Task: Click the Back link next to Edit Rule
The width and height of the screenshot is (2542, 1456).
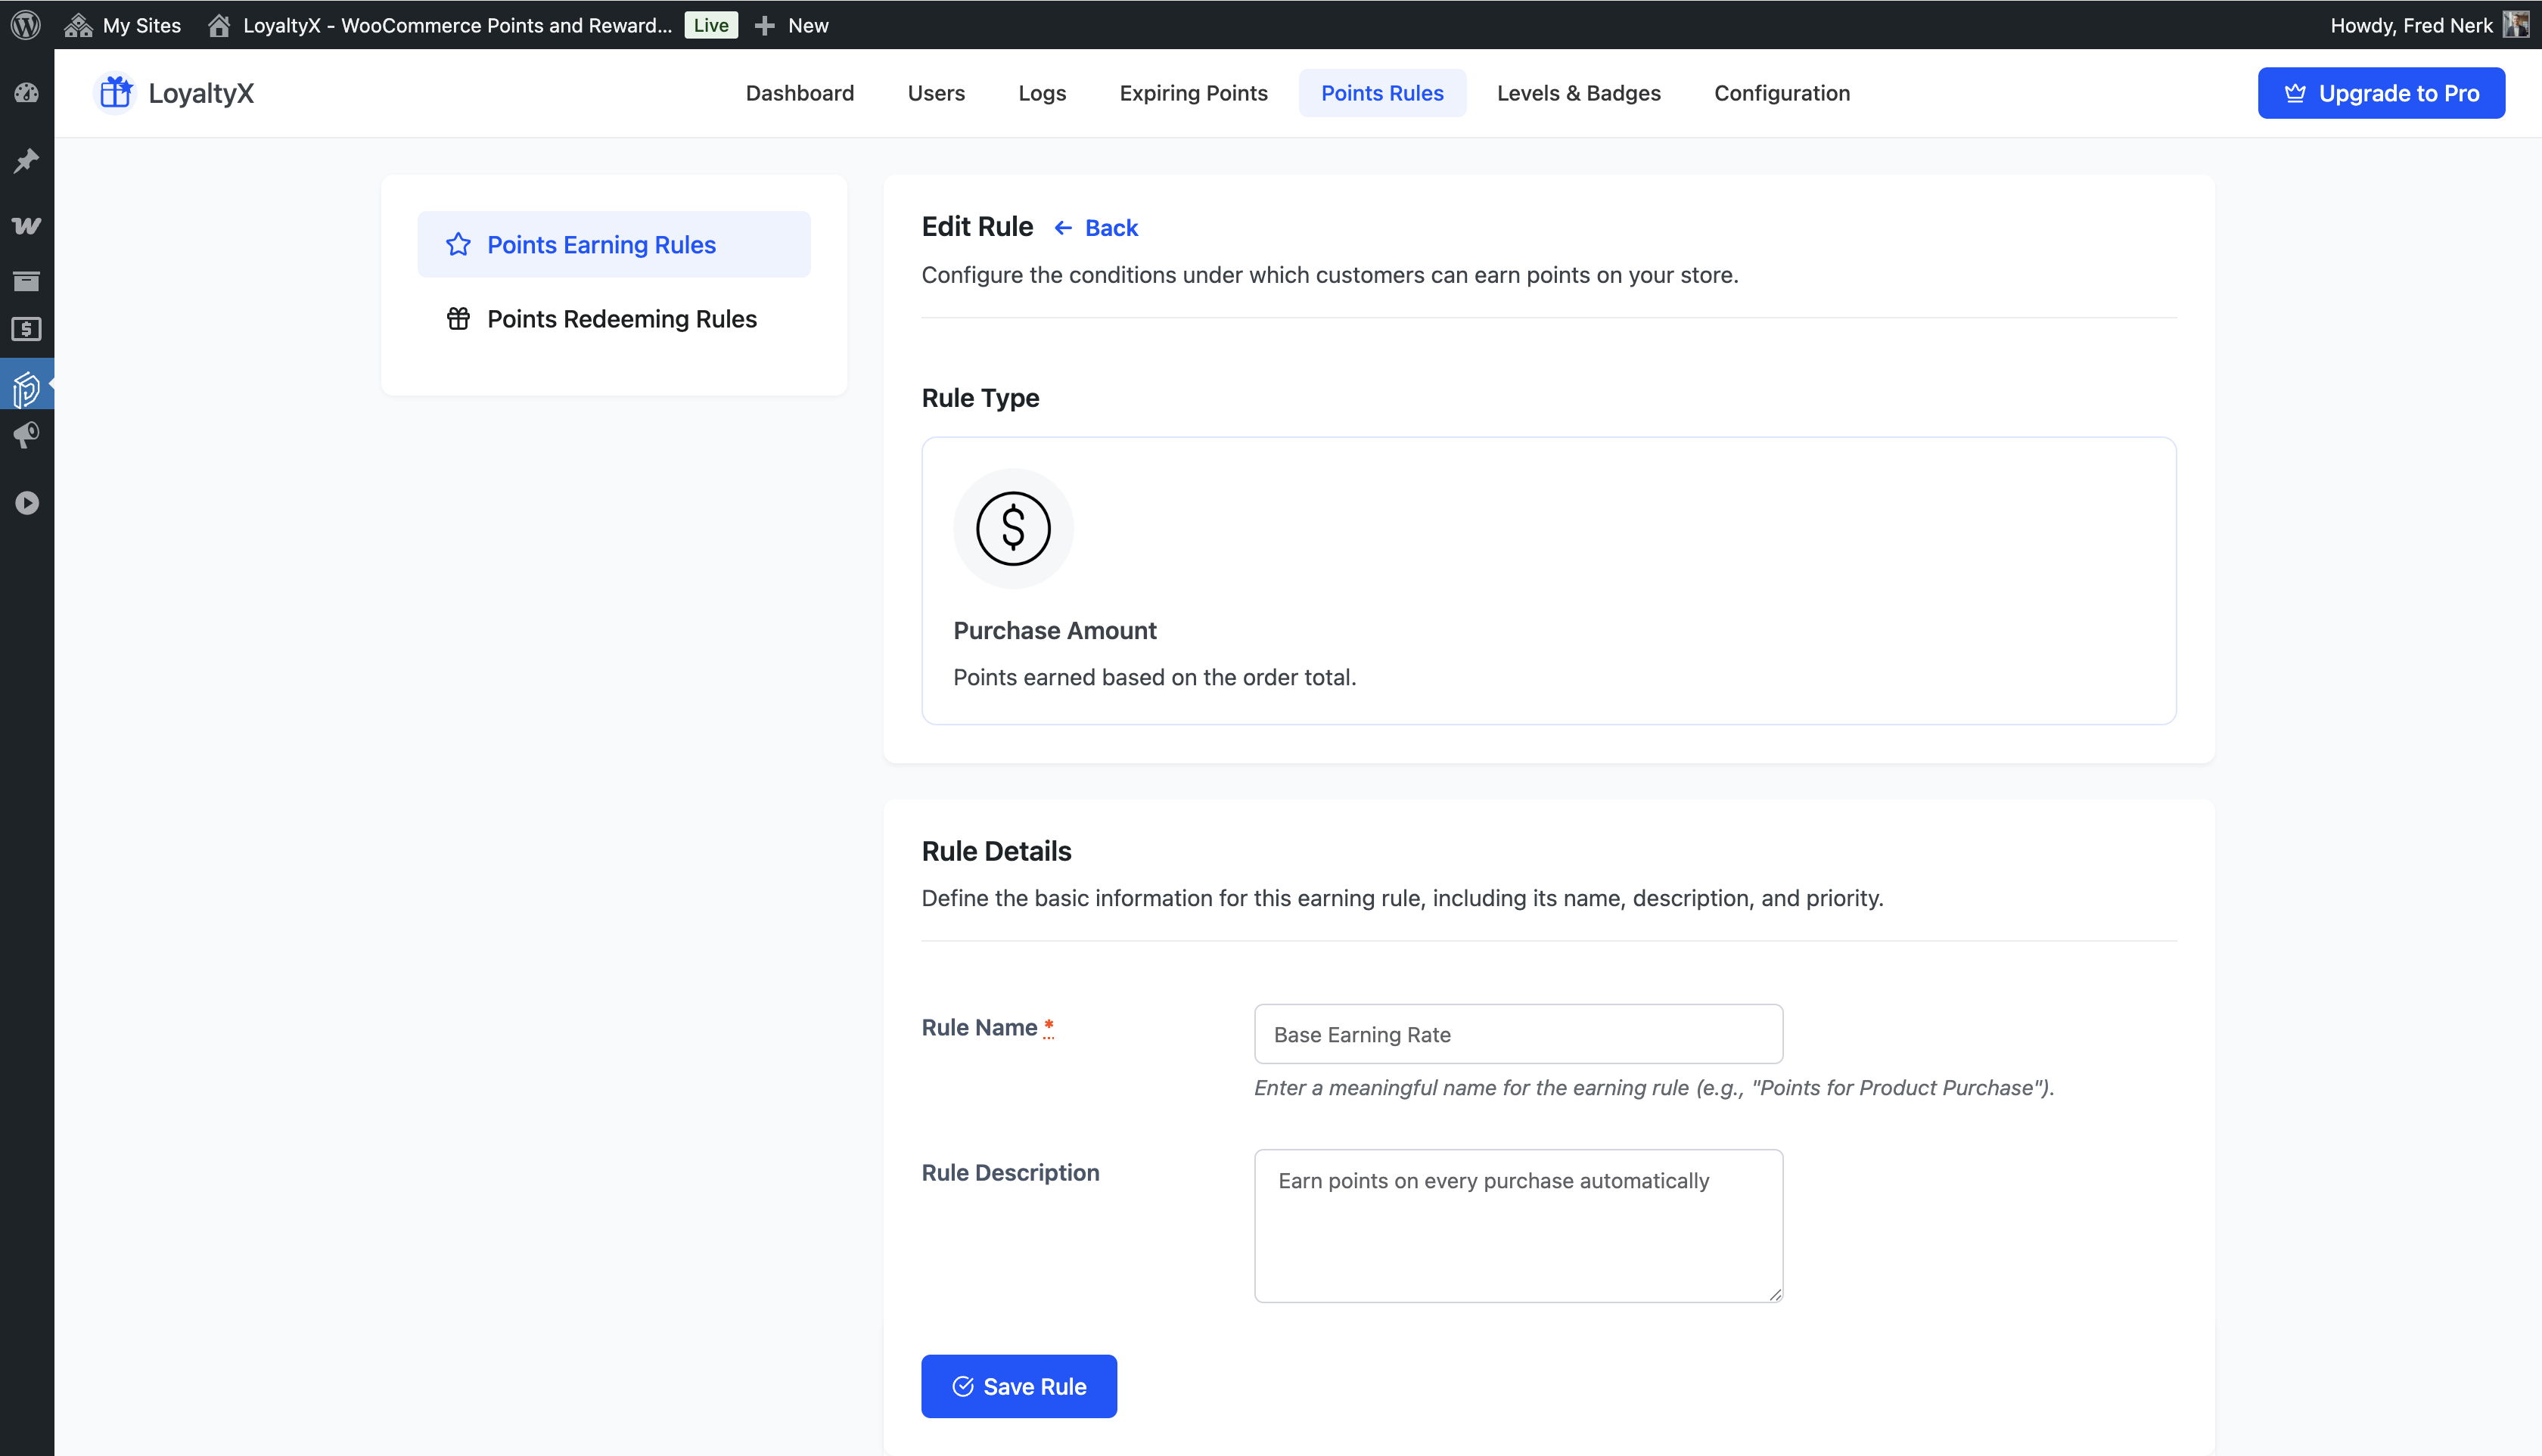Action: pyautogui.click(x=1097, y=228)
